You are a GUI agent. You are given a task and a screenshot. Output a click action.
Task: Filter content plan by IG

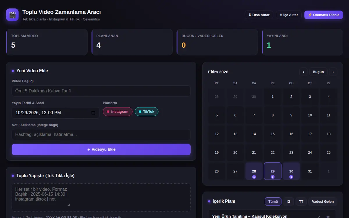(289, 201)
